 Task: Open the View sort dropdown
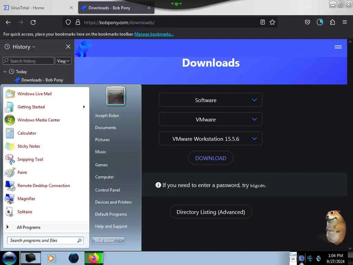pyautogui.click(x=63, y=61)
